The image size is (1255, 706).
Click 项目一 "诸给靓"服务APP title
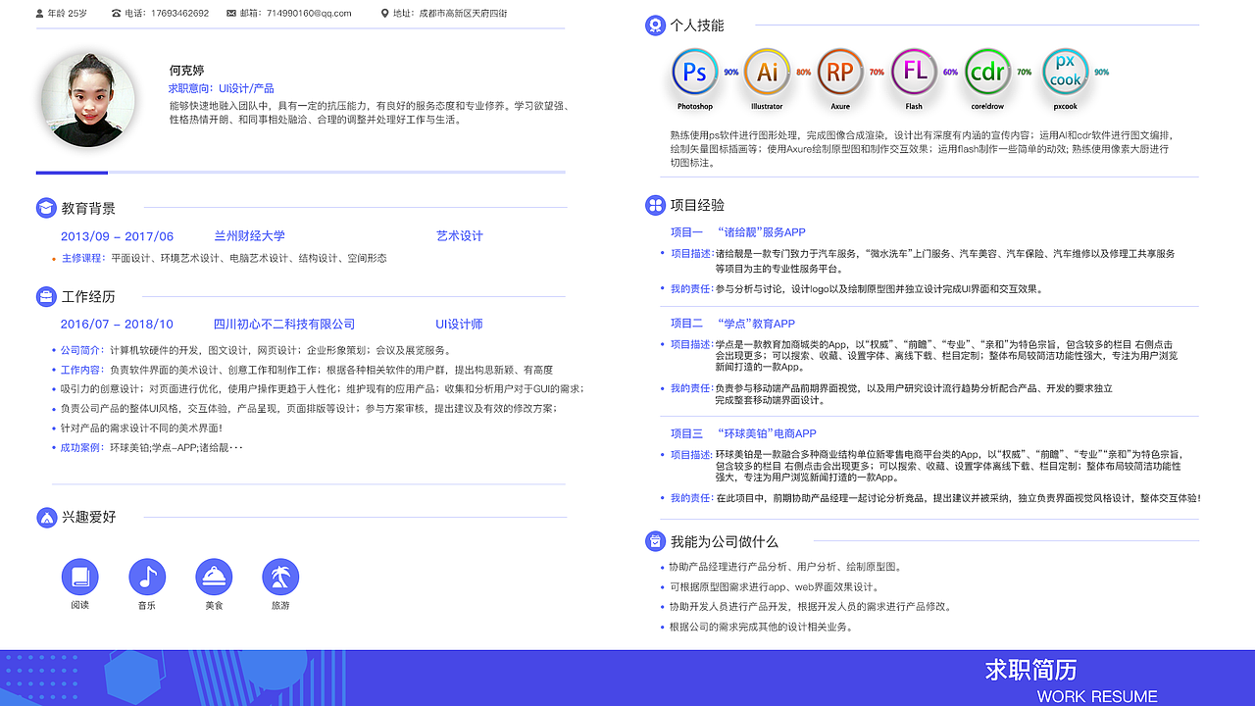tap(737, 232)
